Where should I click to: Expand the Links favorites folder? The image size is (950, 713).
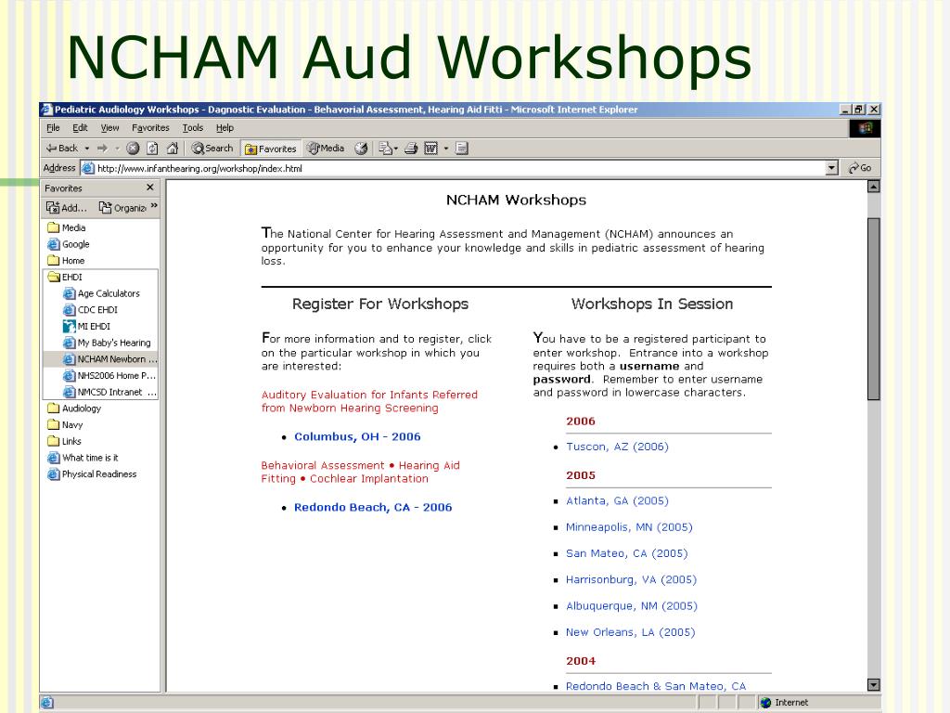point(64,441)
